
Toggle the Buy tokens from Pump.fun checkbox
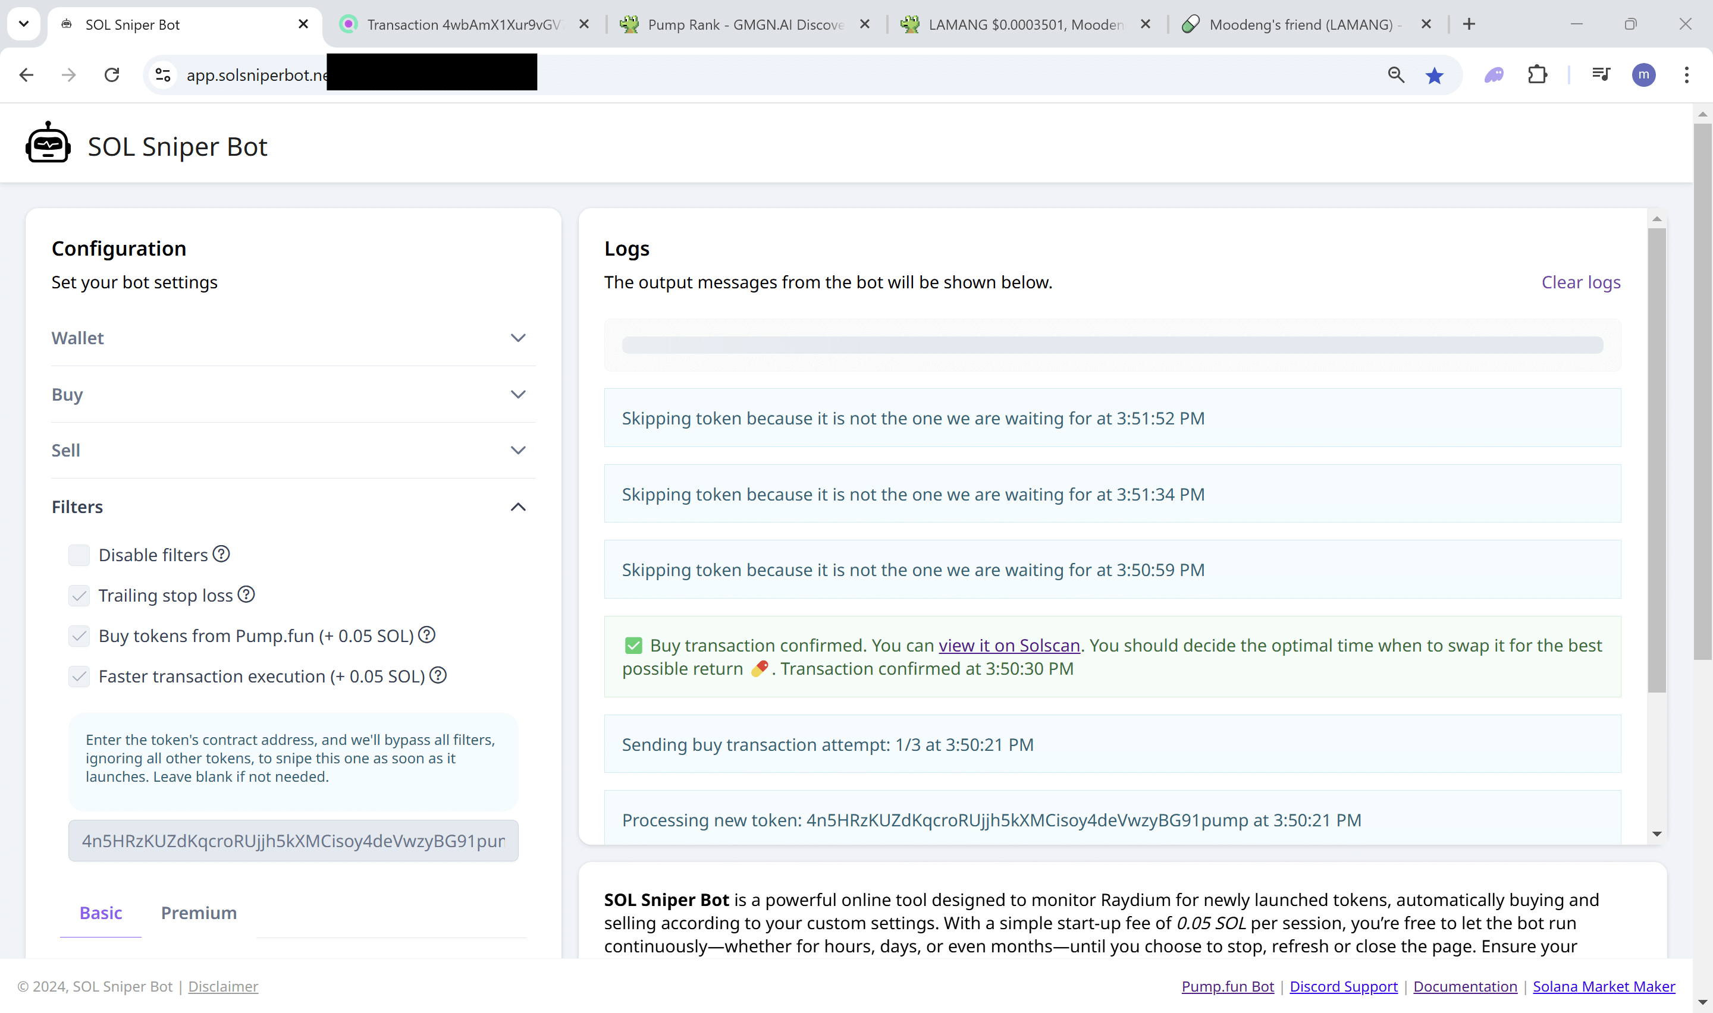coord(79,636)
